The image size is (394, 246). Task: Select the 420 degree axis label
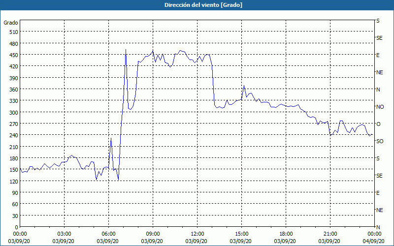(x=14, y=66)
